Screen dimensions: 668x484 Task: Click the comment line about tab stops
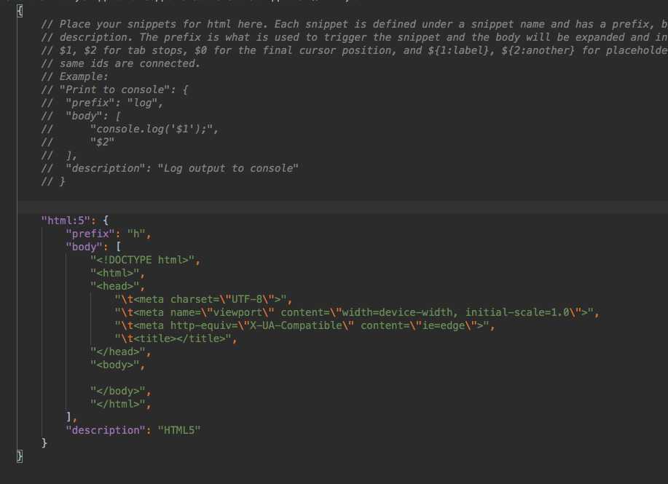pyautogui.click(x=355, y=50)
